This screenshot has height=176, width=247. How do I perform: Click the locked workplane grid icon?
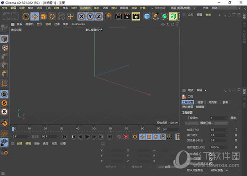point(4,142)
